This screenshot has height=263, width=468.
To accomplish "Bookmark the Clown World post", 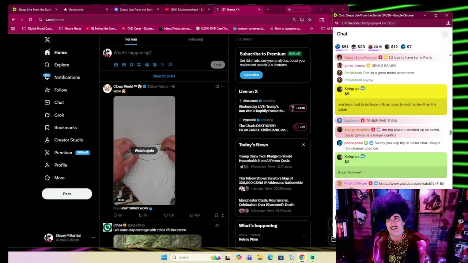I will pyautogui.click(x=216, y=215).
